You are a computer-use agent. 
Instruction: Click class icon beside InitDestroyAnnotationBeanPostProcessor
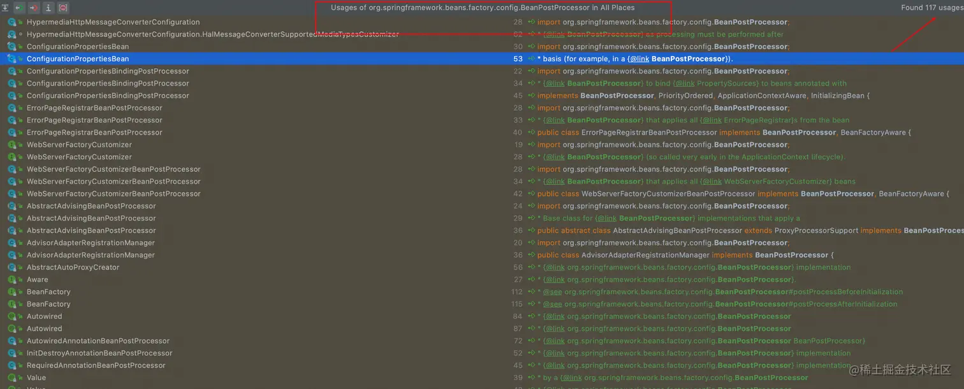11,353
